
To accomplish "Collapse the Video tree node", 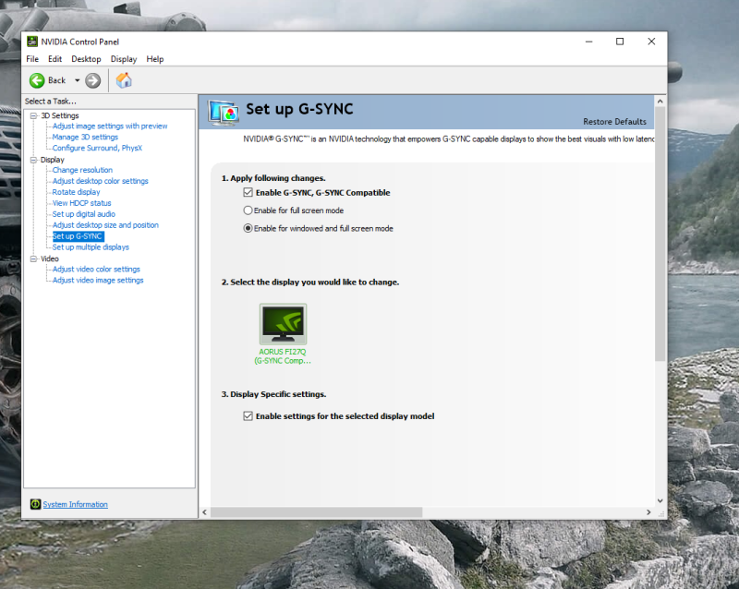I will (x=33, y=258).
